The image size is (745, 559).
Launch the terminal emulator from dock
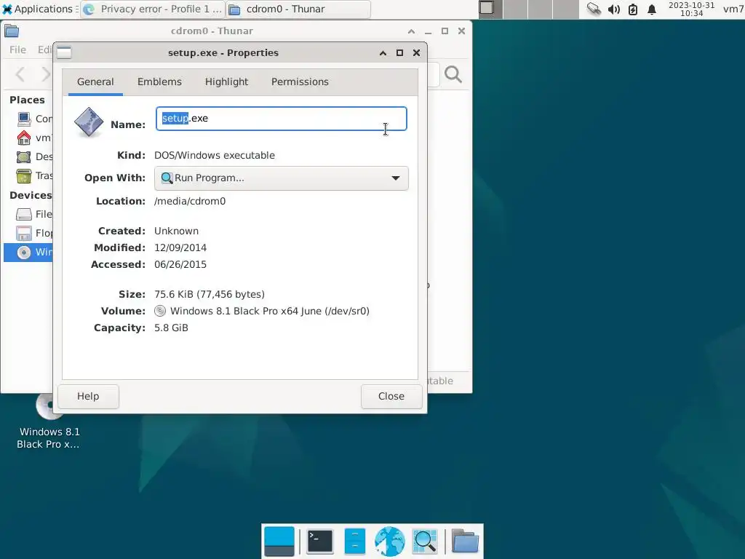(320, 542)
